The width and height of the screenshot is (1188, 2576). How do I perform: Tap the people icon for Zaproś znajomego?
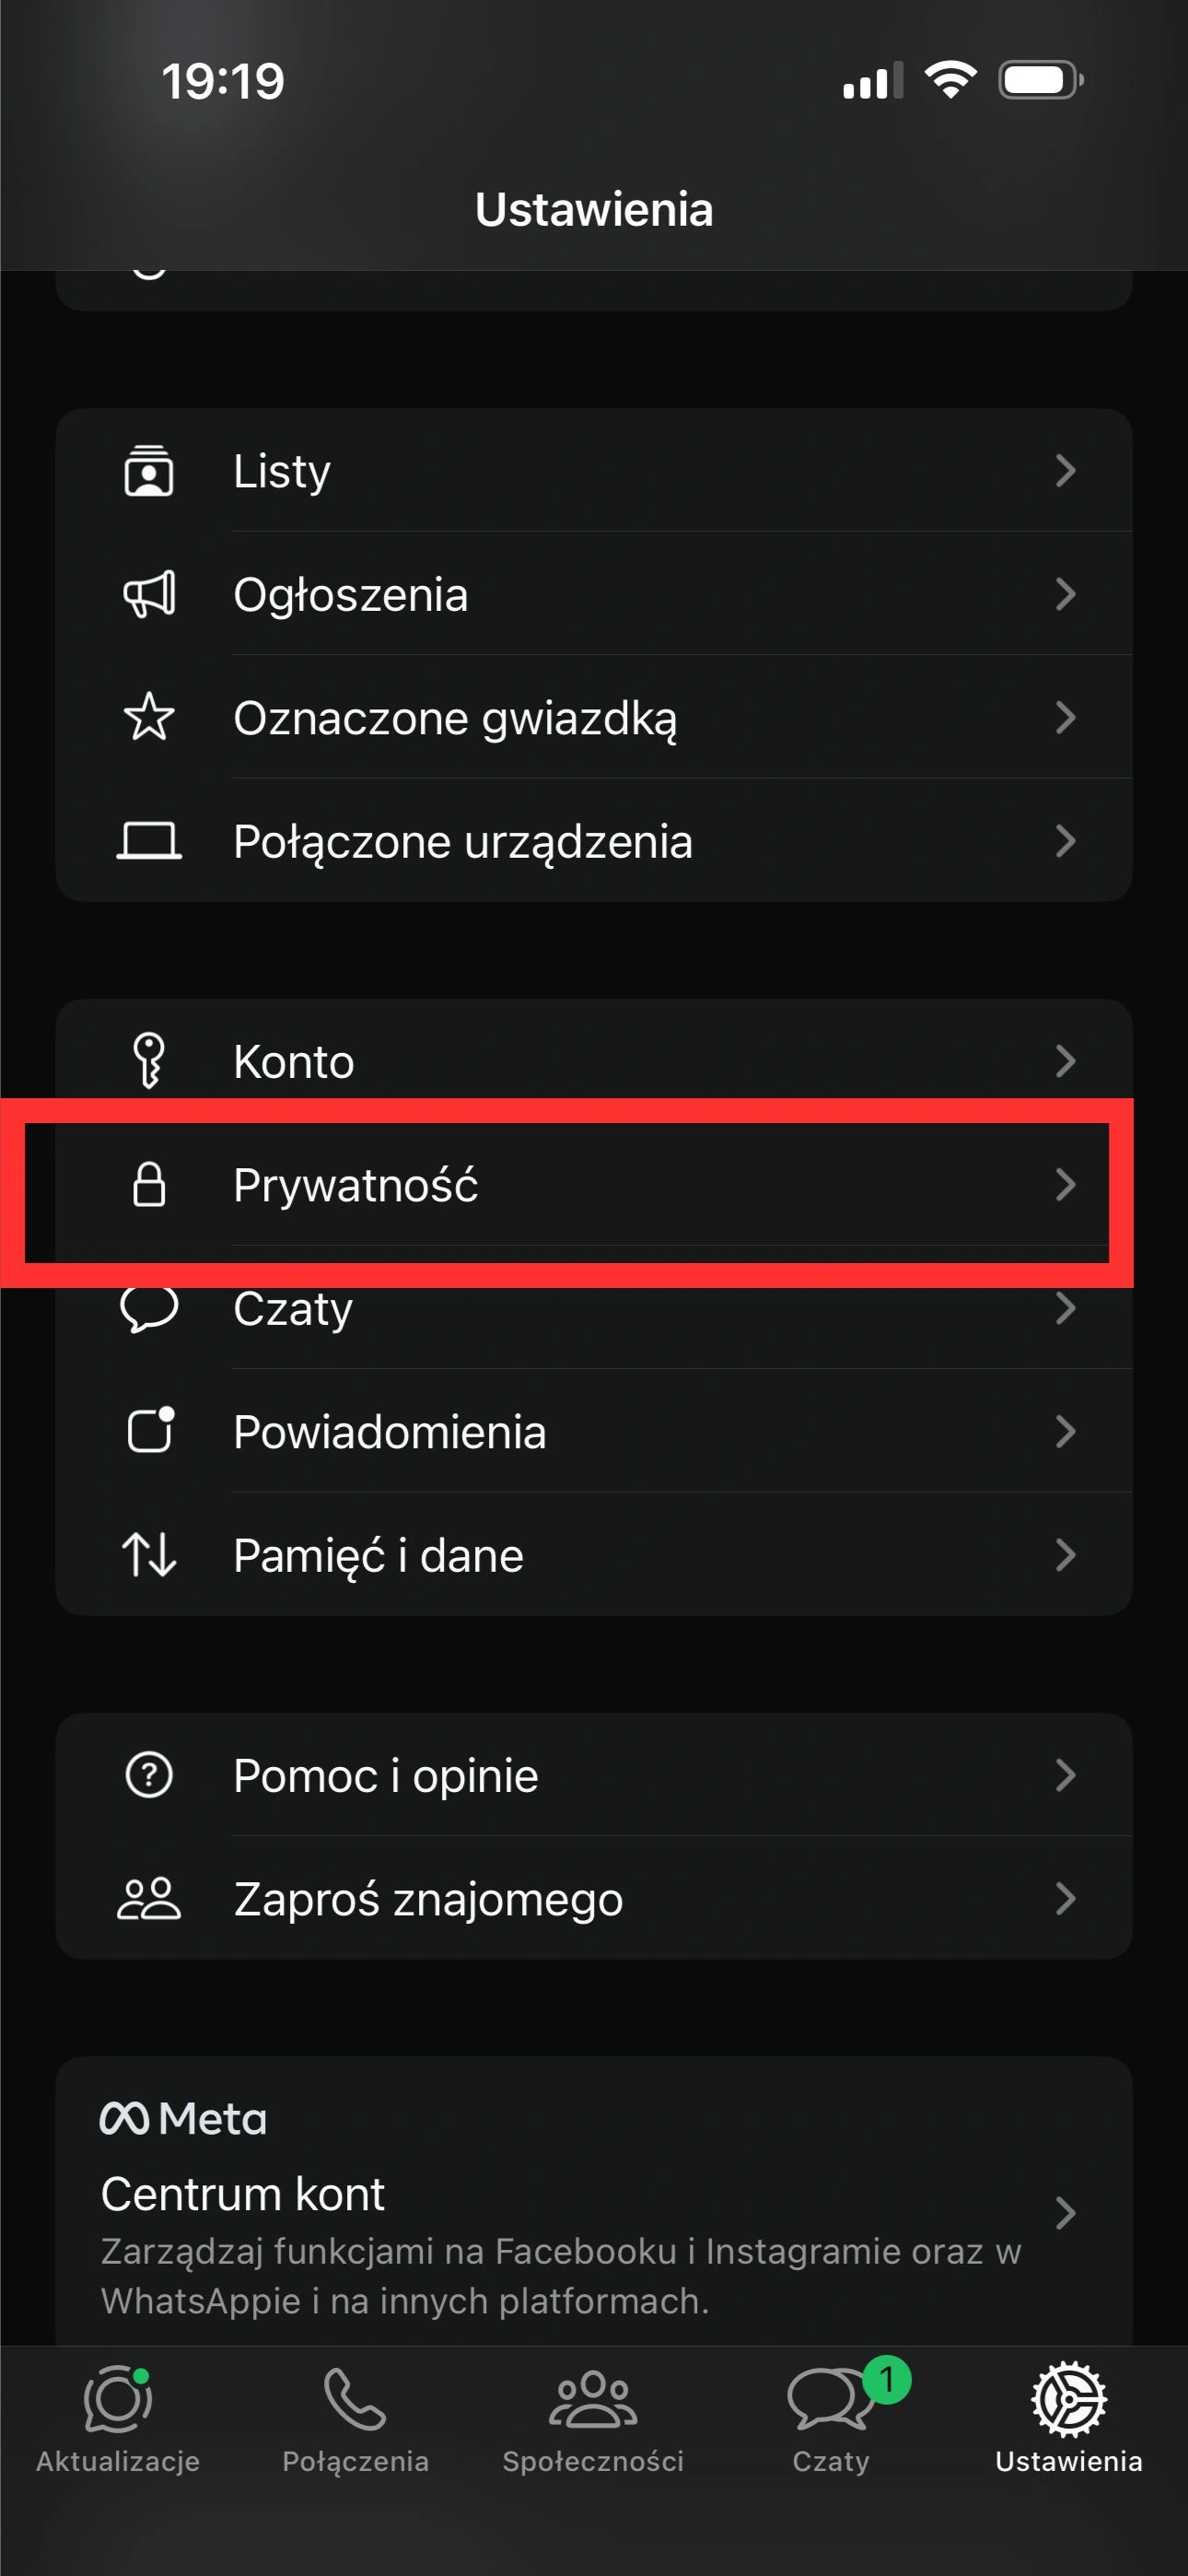(149, 1898)
